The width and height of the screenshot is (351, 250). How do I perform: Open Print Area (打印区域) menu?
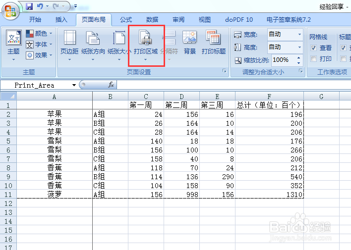coord(146,46)
